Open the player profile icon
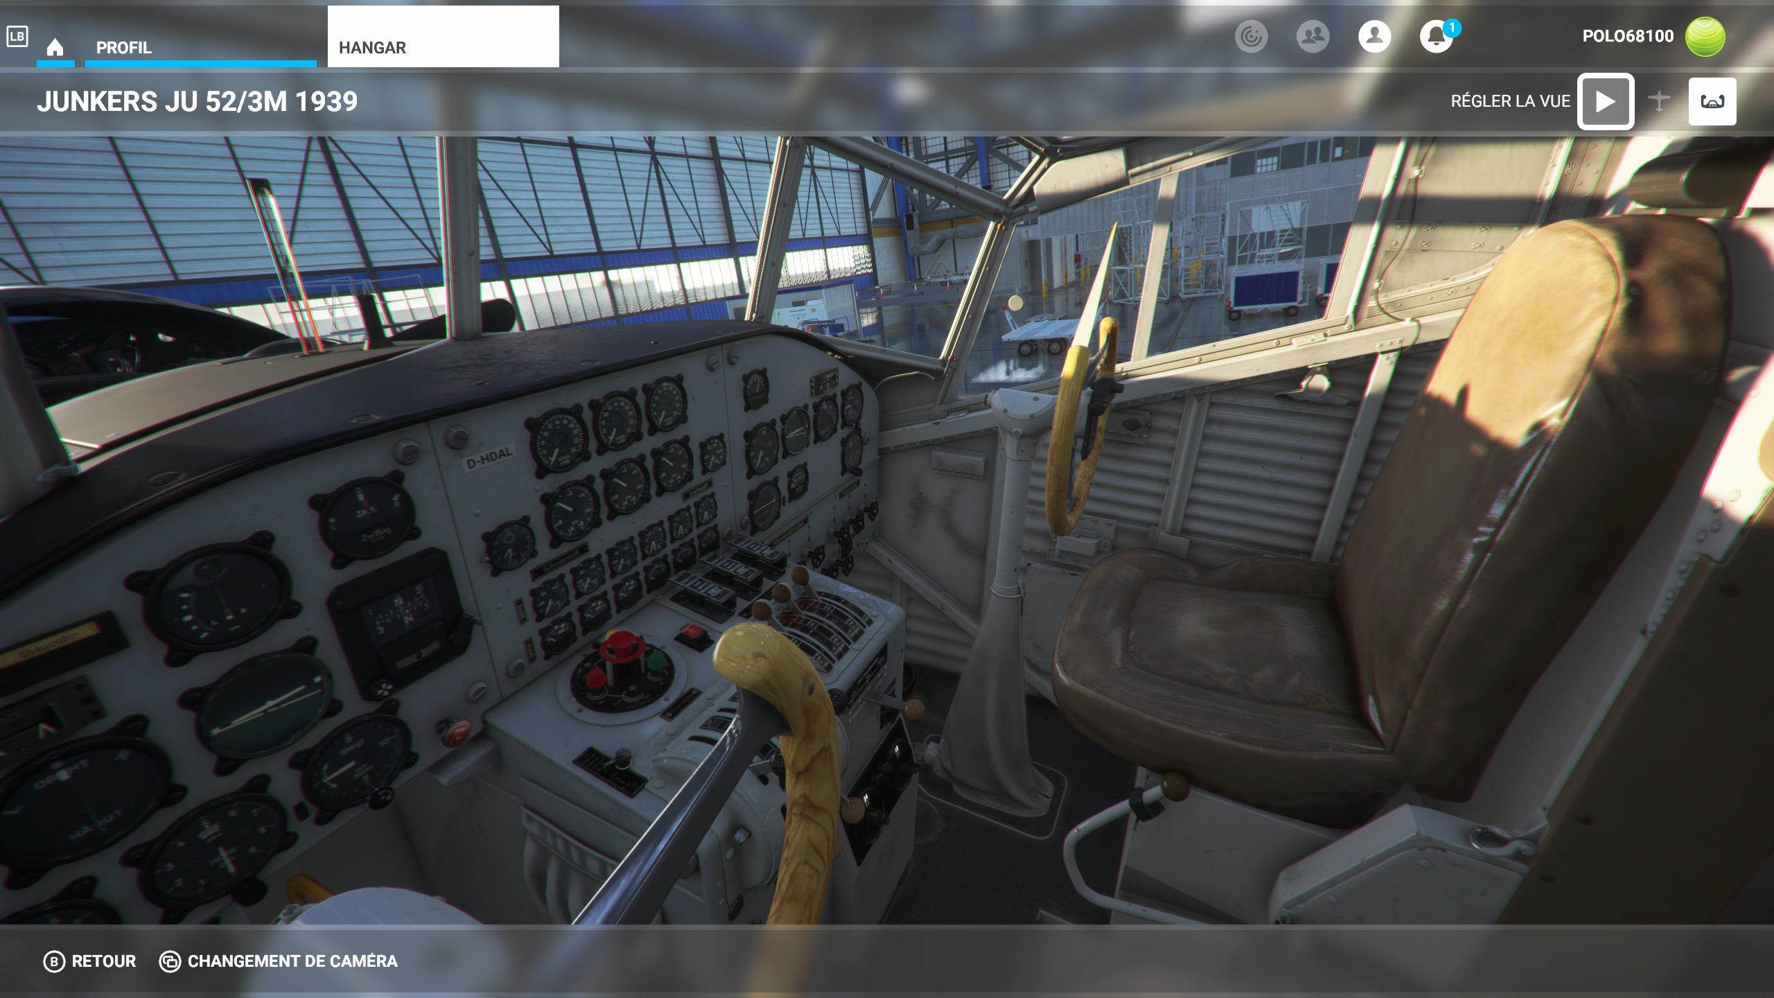 click(1374, 36)
